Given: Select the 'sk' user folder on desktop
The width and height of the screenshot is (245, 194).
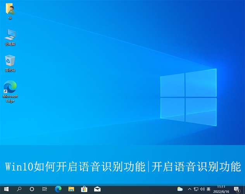Looking at the screenshot, I should click(10, 11).
